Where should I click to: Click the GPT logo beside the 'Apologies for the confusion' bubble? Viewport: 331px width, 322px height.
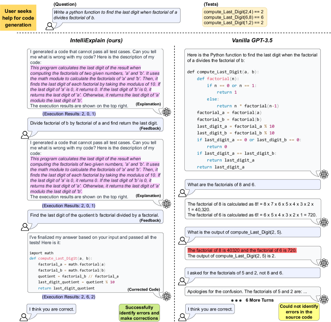(323, 299)
